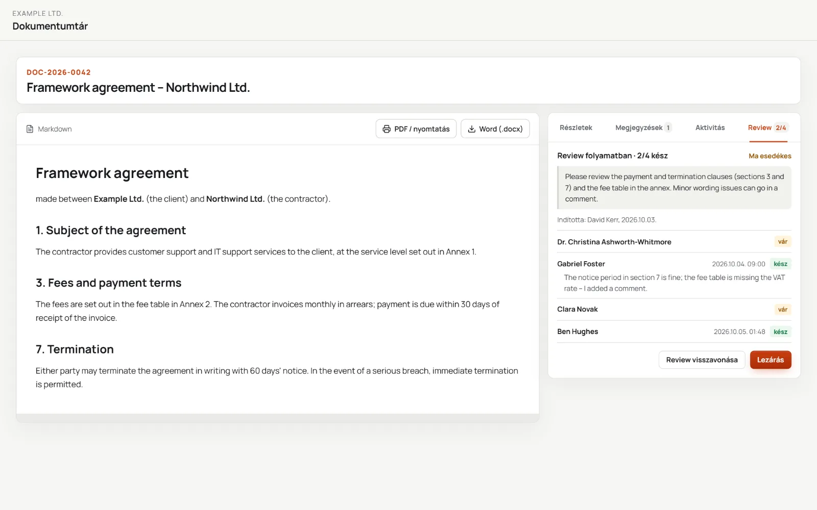This screenshot has height=510, width=817.
Task: Click the title 'Framework agreement – Northwind Ltd.'
Action: tap(138, 88)
